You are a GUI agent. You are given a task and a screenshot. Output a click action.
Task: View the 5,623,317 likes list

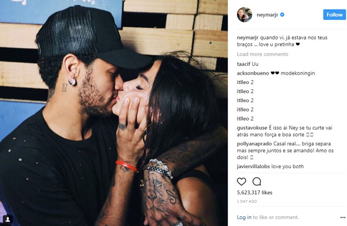[254, 192]
